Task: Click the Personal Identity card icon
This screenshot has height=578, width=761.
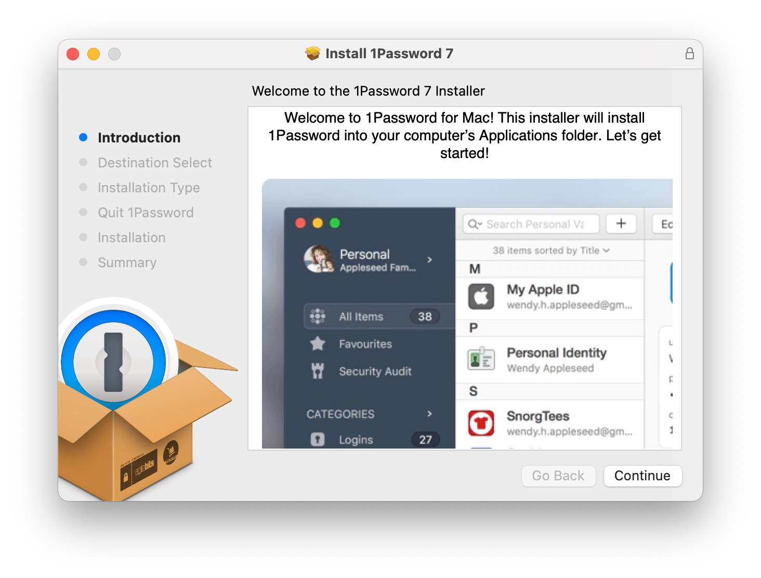Action: click(481, 359)
